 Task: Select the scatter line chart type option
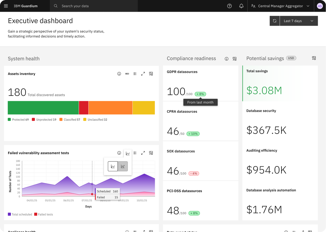123,166
